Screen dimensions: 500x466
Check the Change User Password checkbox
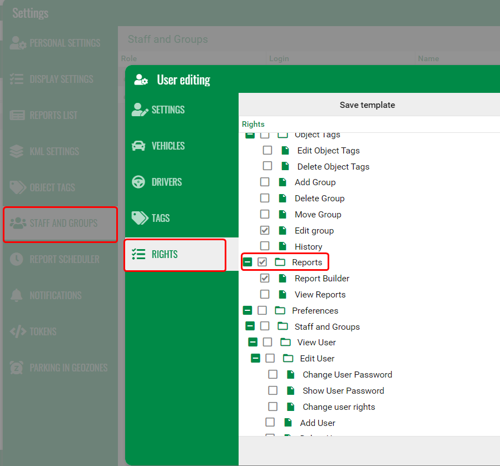(x=273, y=374)
